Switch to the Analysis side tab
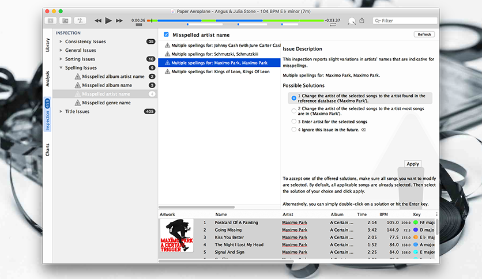Viewport: 482px width, 279px height. point(47,78)
